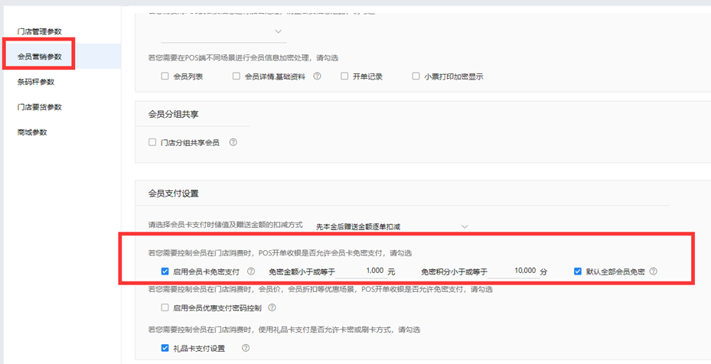This screenshot has height=364, width=711.
Task: Toggle the 默认全部会员免密 checkbox
Action: (x=578, y=271)
